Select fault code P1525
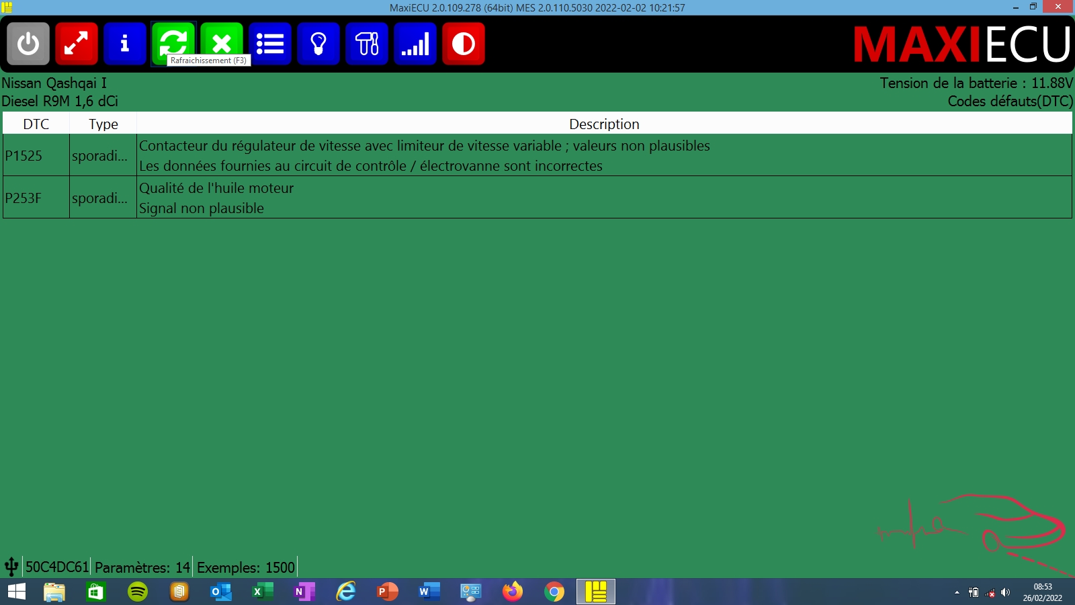The height and width of the screenshot is (605, 1075). click(24, 156)
